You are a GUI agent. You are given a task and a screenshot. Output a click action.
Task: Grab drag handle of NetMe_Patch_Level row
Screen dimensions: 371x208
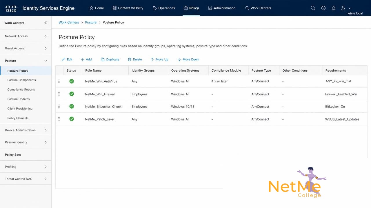click(59, 119)
